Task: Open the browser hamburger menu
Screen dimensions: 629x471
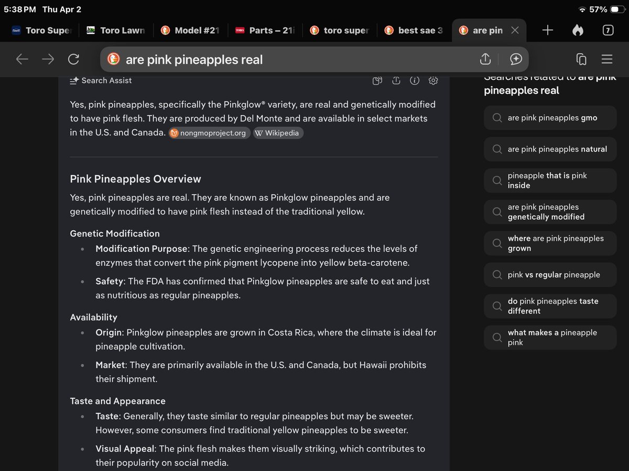Action: click(607, 59)
